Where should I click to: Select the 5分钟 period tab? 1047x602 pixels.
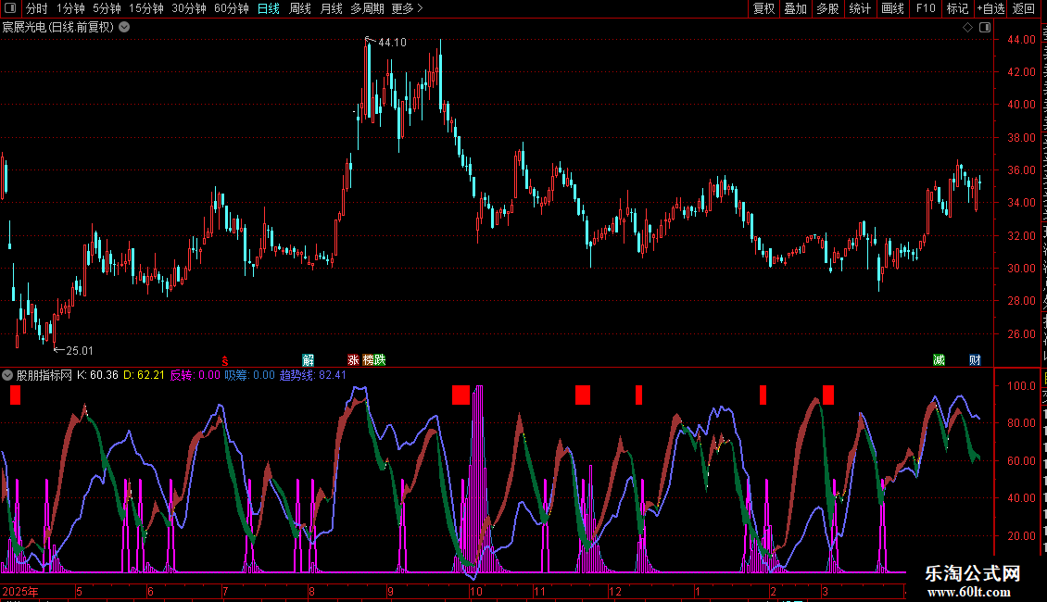pos(107,8)
